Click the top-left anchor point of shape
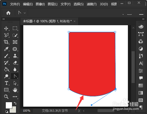This screenshot has height=114, width=147. coord(69,32)
